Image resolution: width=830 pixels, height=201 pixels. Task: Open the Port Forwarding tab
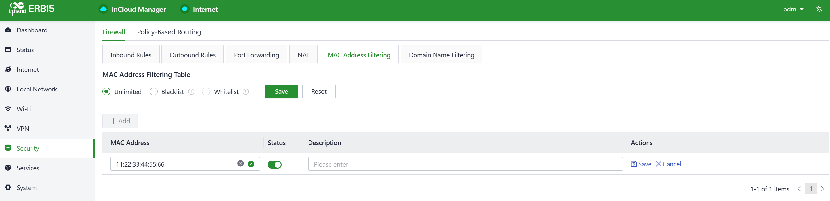click(256, 55)
